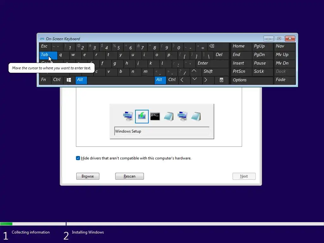Click the w key
The image size is (324, 243).
pos(75,55)
